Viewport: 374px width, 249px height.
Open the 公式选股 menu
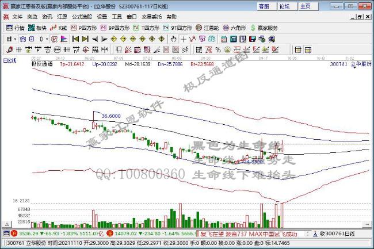[x=82, y=17]
